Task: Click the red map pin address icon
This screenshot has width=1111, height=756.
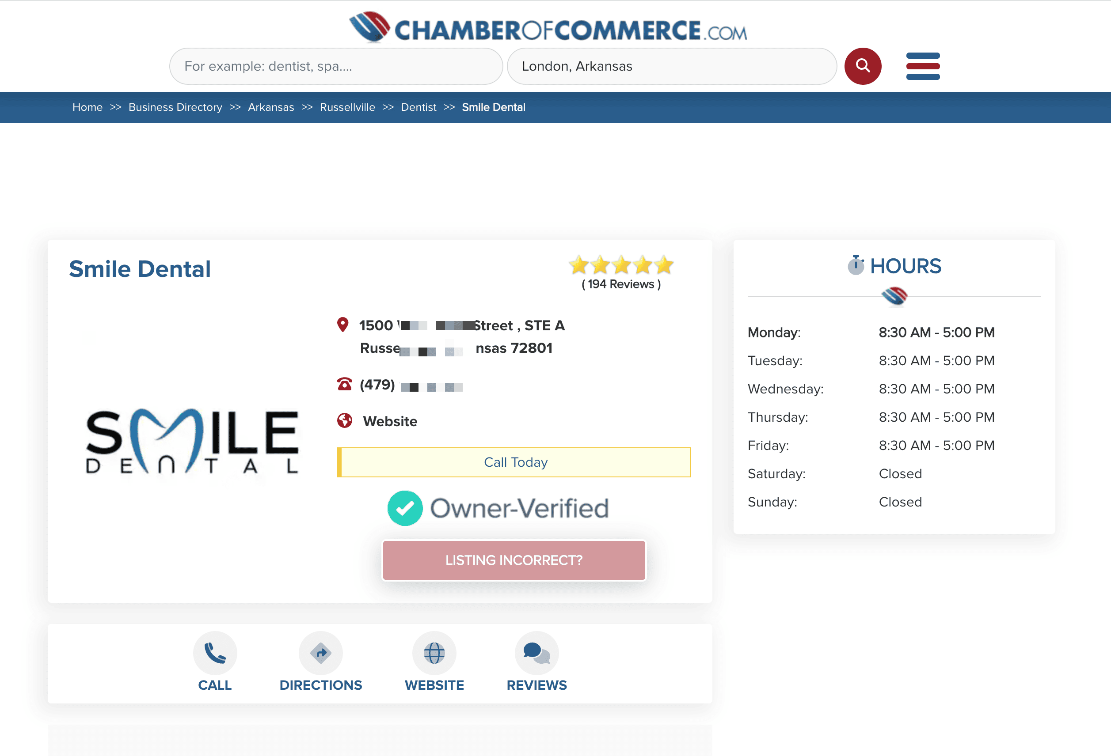Action: point(343,325)
